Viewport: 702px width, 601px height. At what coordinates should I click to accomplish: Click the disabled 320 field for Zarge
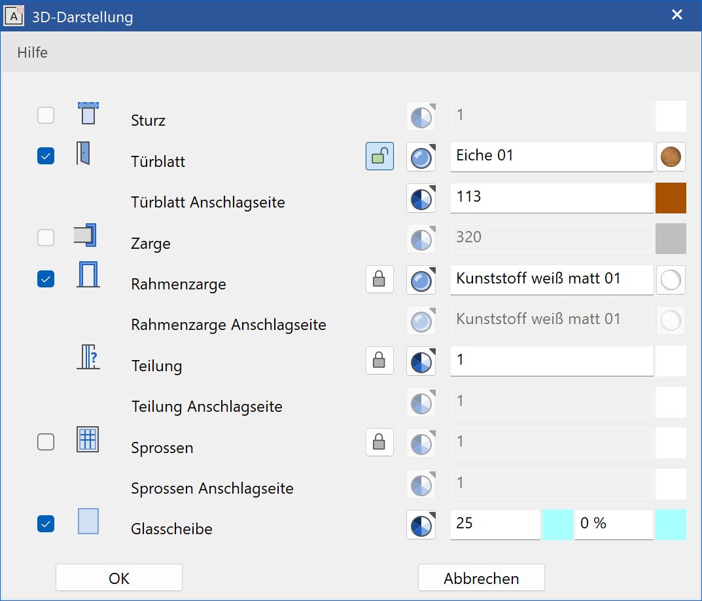(x=552, y=238)
